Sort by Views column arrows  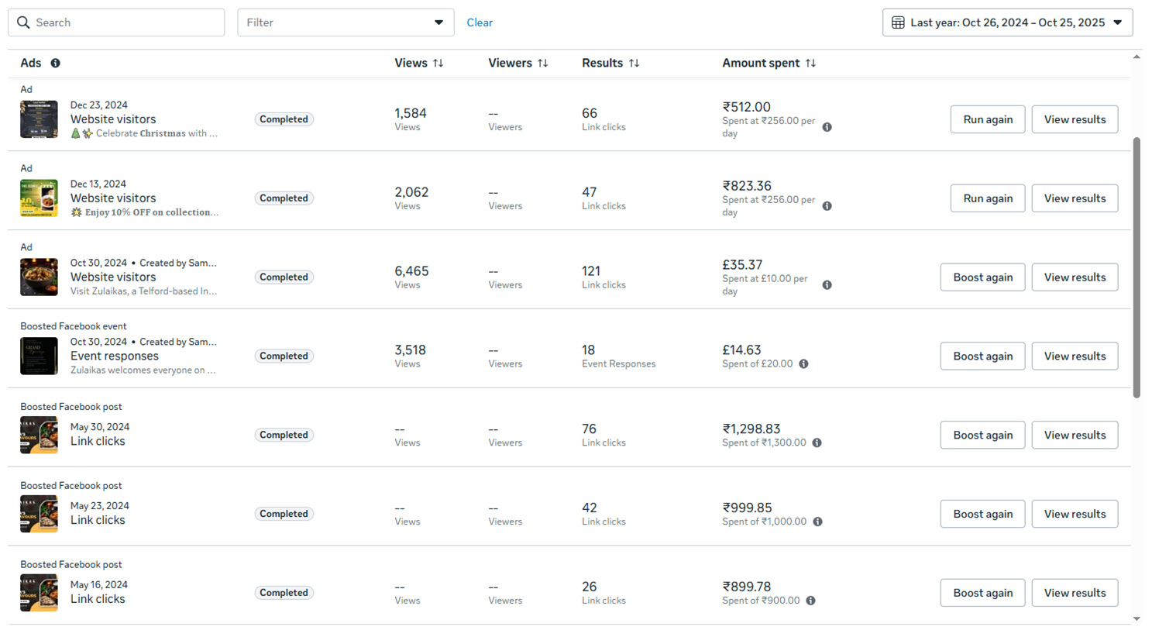pyautogui.click(x=438, y=64)
